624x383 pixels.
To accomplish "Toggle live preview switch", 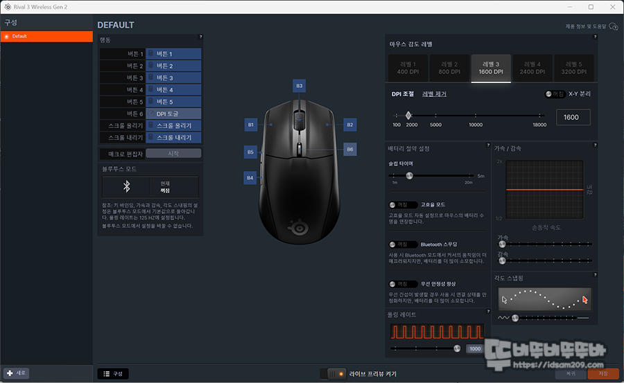I will click(333, 374).
